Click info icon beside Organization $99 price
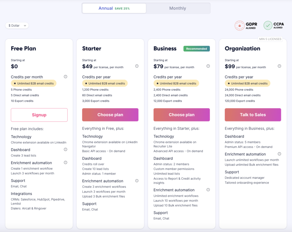 (x=279, y=66)
